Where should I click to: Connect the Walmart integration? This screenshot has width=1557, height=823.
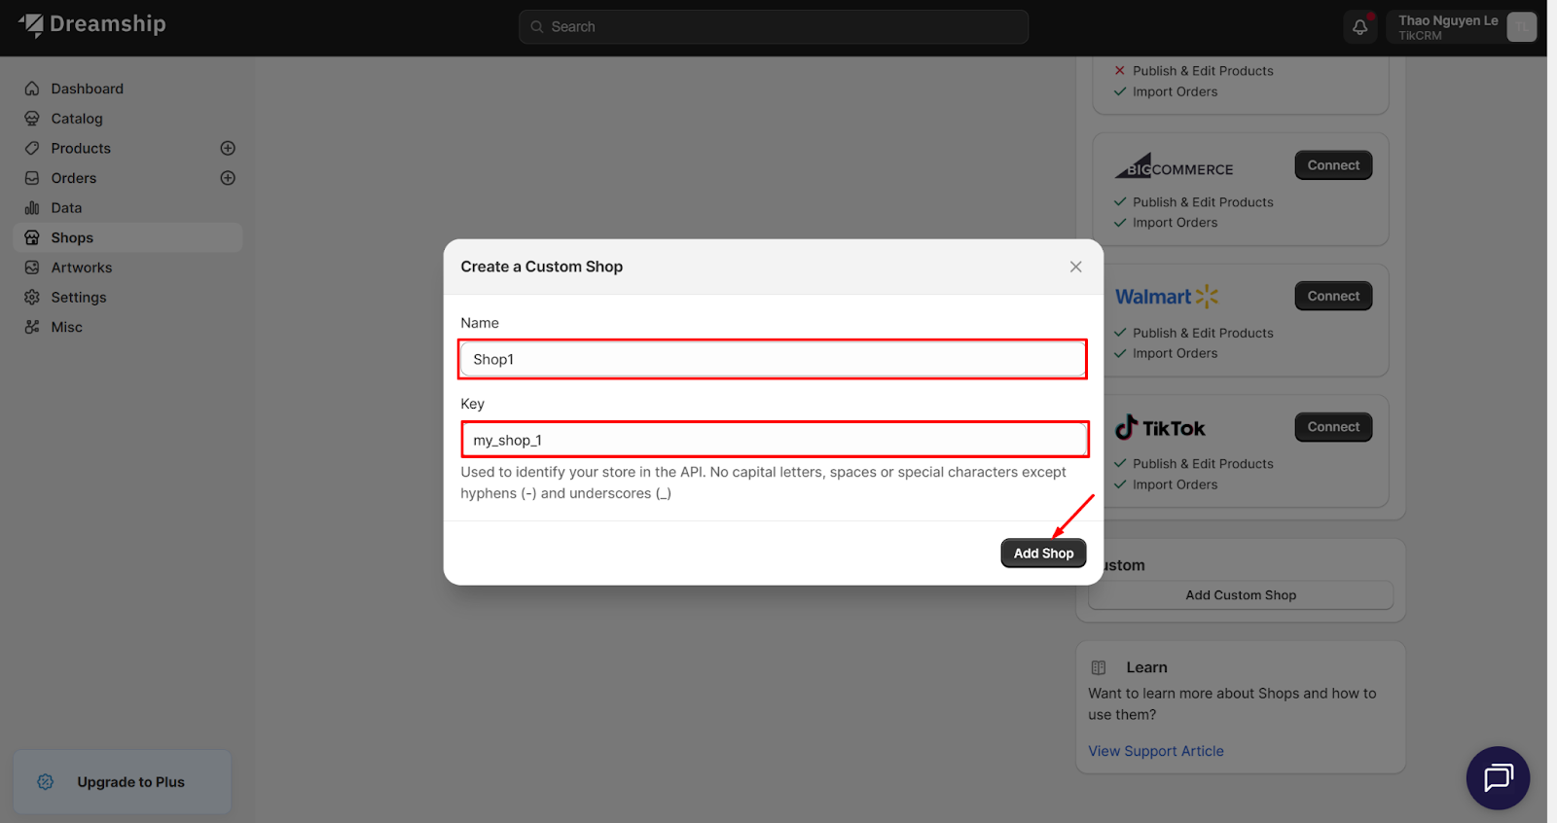tap(1332, 297)
